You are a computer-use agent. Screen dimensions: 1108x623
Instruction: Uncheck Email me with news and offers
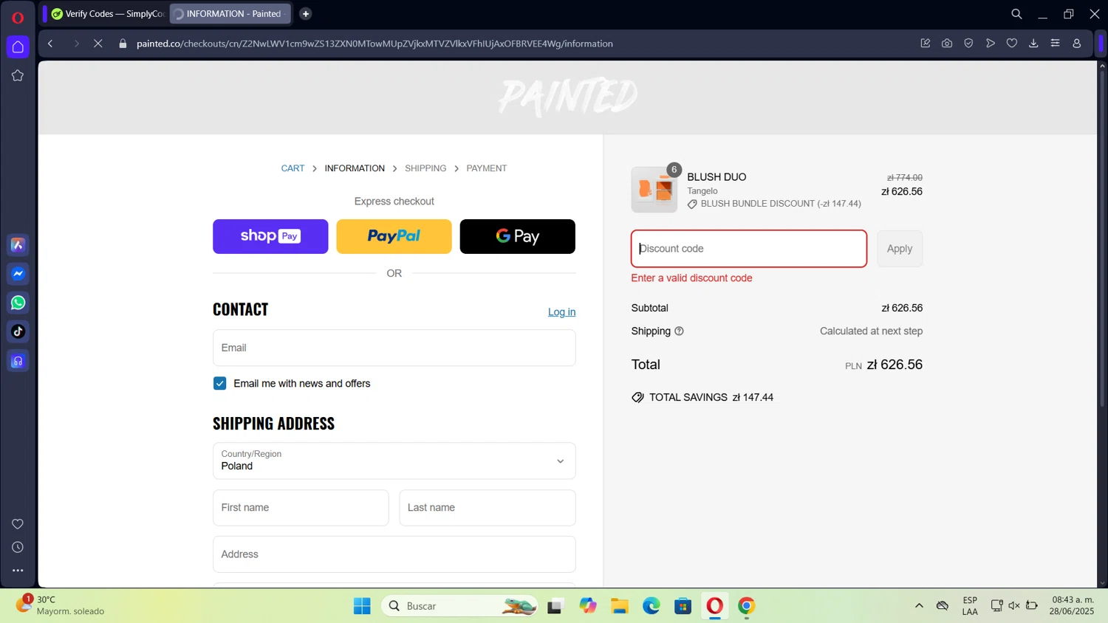pos(219,383)
